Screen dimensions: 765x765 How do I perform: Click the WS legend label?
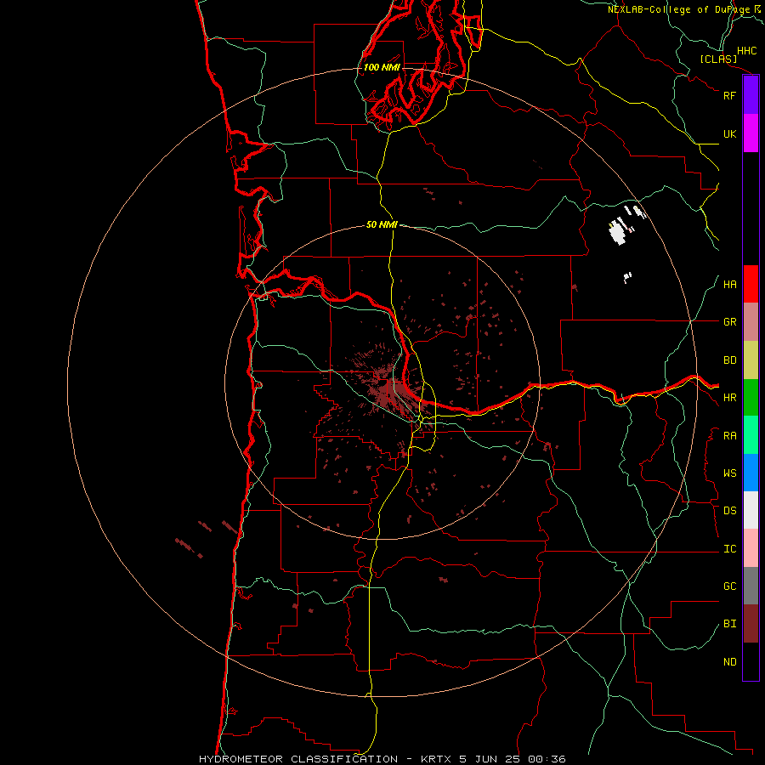[x=729, y=473]
